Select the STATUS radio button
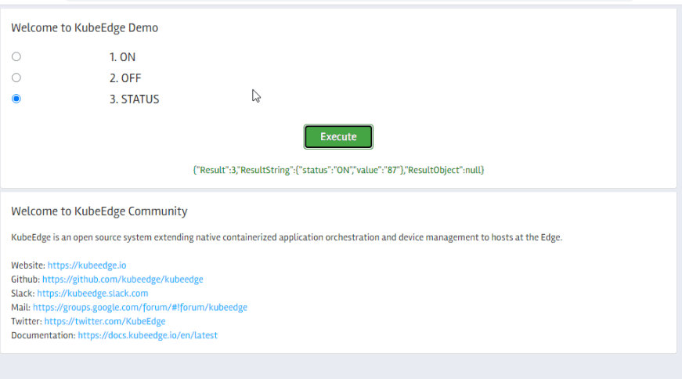682x379 pixels. [x=16, y=99]
